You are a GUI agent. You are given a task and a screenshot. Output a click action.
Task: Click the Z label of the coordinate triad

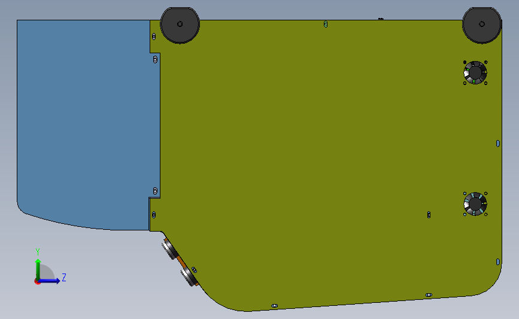coord(64,277)
